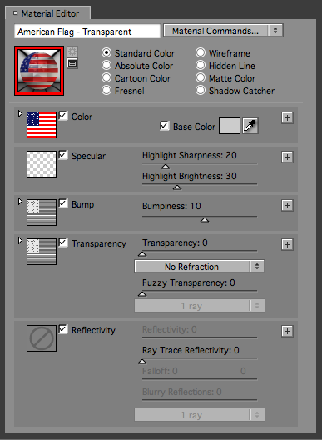Click the checkered Specular texture thumbnail
This screenshot has height=440, width=322.
tap(42, 164)
